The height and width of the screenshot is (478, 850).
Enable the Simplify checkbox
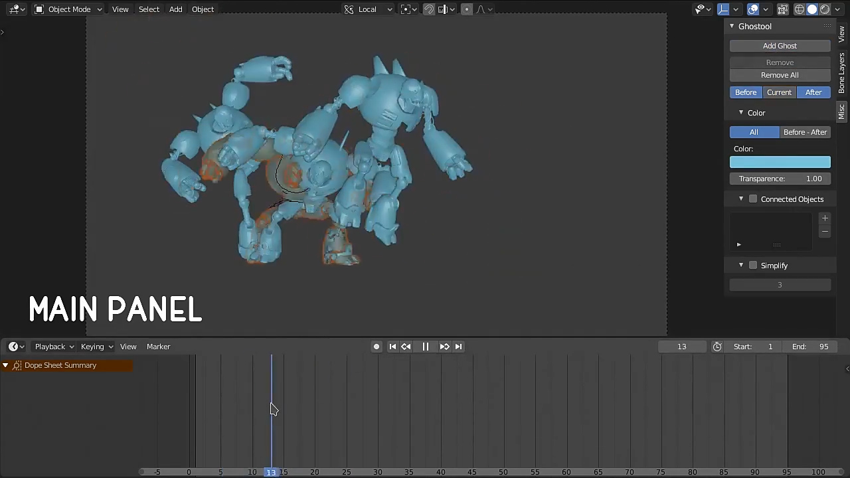[753, 266]
